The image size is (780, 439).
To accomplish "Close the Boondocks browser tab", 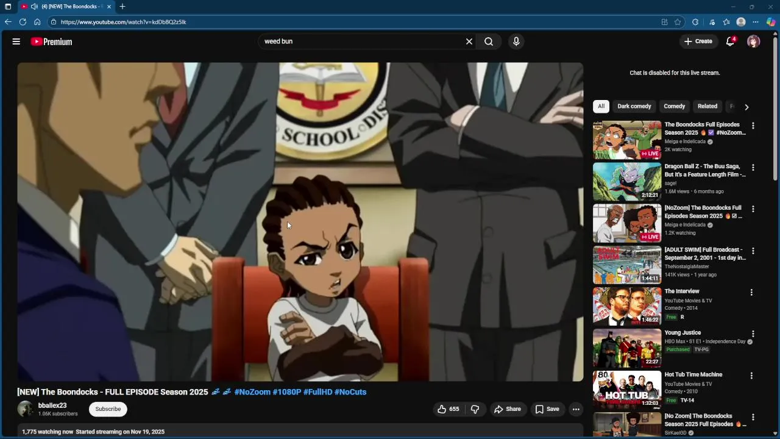I will click(109, 7).
